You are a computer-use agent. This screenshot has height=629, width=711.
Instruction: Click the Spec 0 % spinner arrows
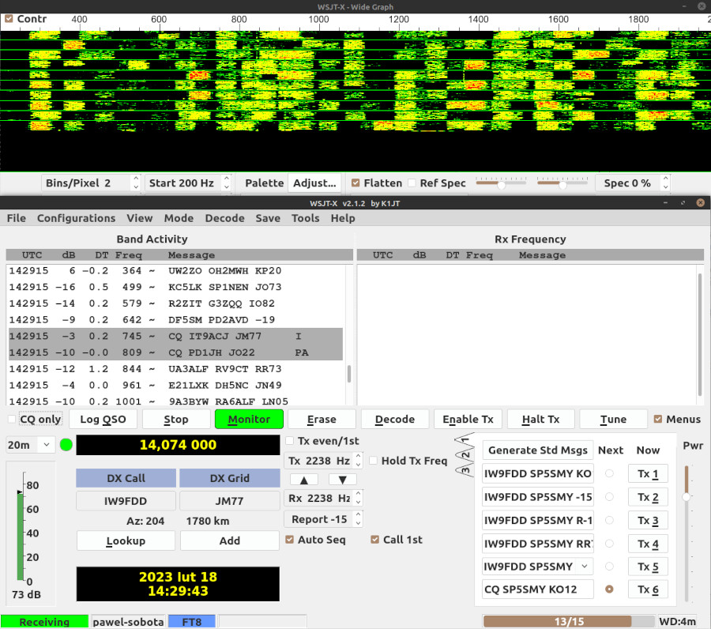pos(665,183)
